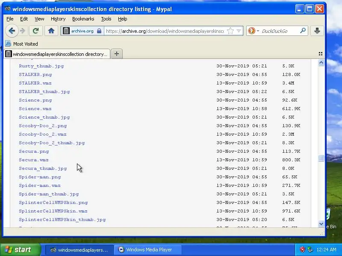This screenshot has height=256, width=342.
Task: Open the History menu
Action: click(x=58, y=19)
